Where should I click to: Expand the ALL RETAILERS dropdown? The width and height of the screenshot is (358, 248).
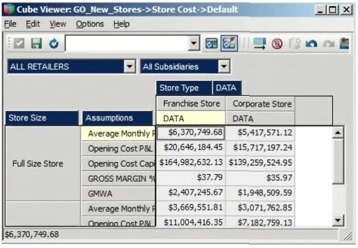[x=129, y=66]
